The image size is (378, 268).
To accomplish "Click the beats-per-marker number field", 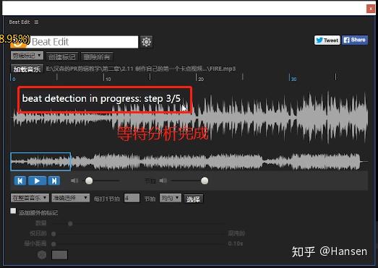I will pos(132,199).
